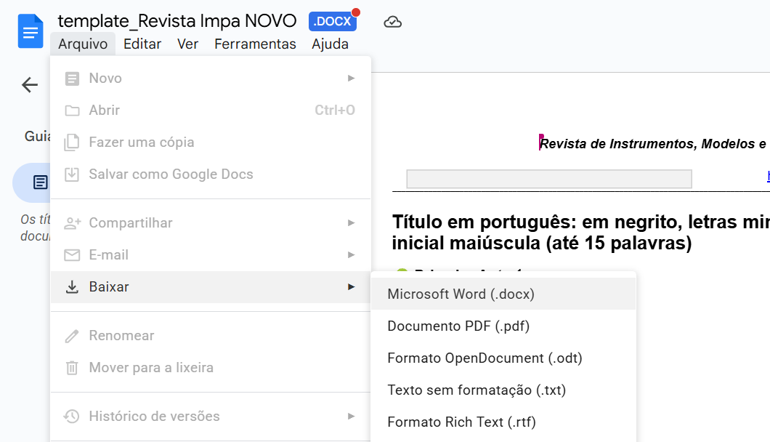Open the Ajuda menu
The width and height of the screenshot is (770, 442).
pos(330,44)
